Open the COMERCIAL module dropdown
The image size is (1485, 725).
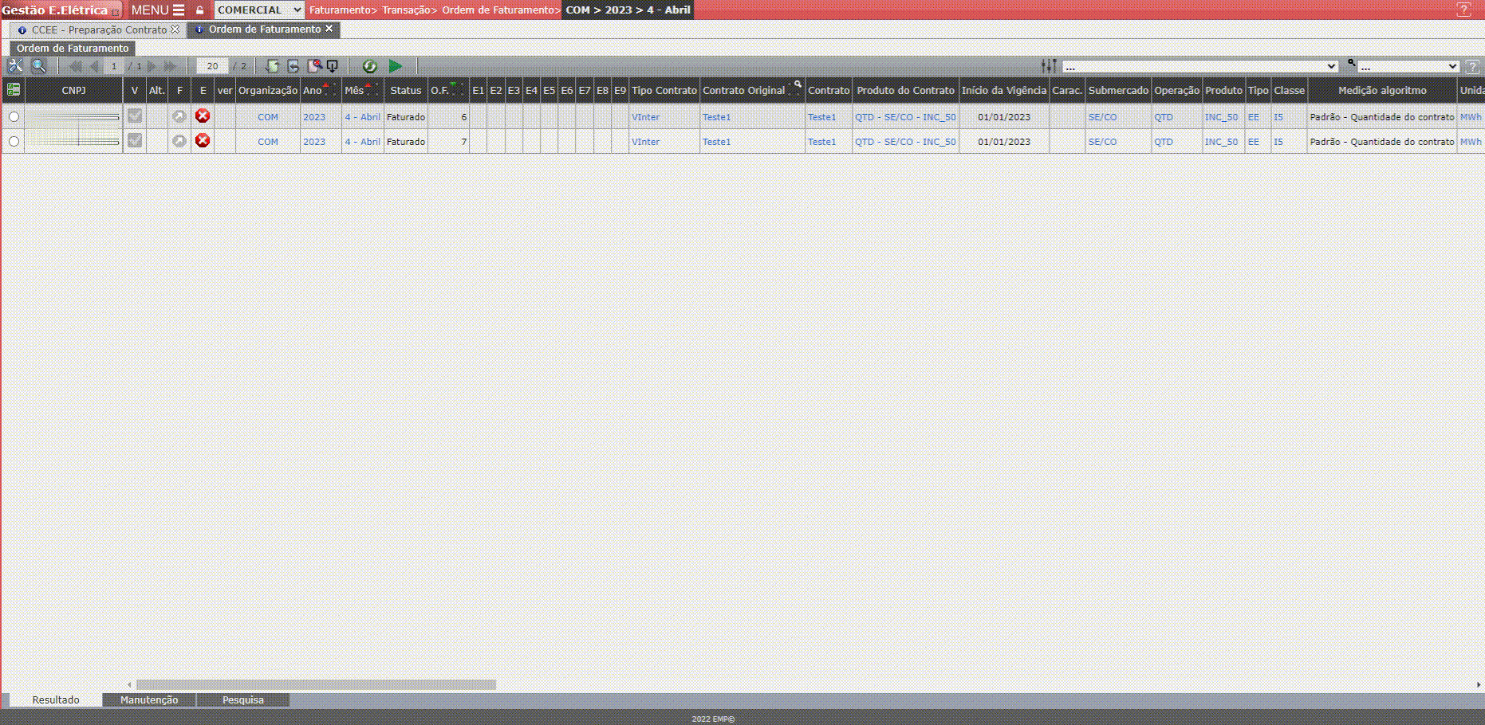pos(259,10)
